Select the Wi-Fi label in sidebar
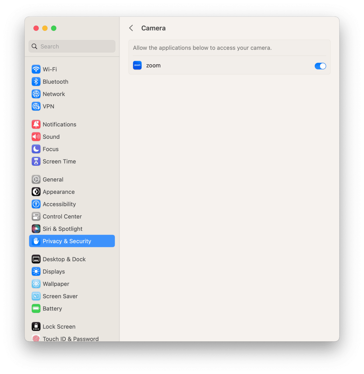364x374 pixels. [50, 69]
